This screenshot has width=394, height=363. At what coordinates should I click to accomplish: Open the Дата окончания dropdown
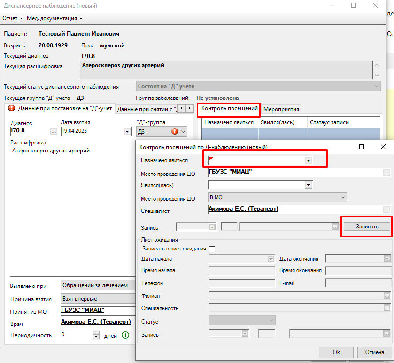click(387, 258)
